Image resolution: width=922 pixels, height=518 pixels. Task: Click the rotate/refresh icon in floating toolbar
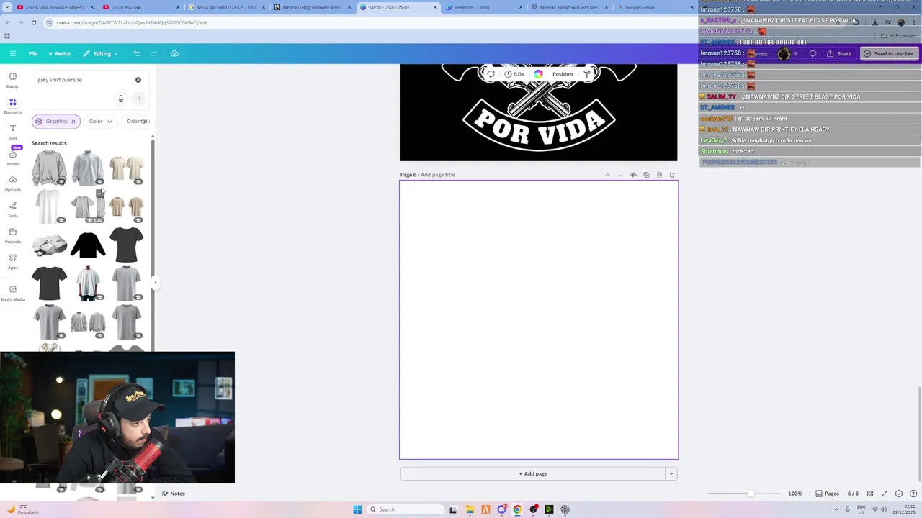pos(491,74)
